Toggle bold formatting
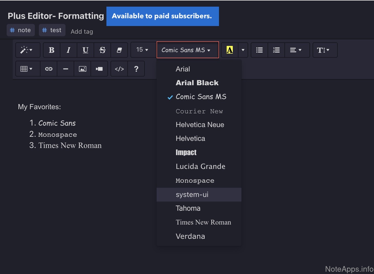The image size is (374, 274). (x=52, y=50)
